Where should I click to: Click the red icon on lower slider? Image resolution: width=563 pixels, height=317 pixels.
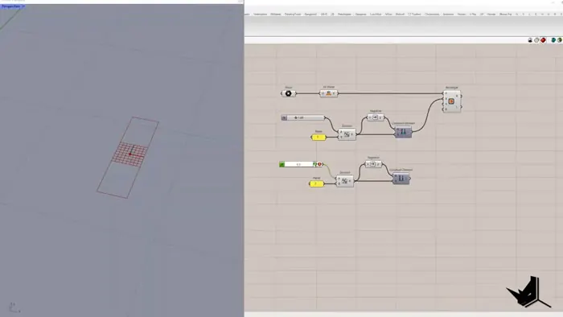319,164
